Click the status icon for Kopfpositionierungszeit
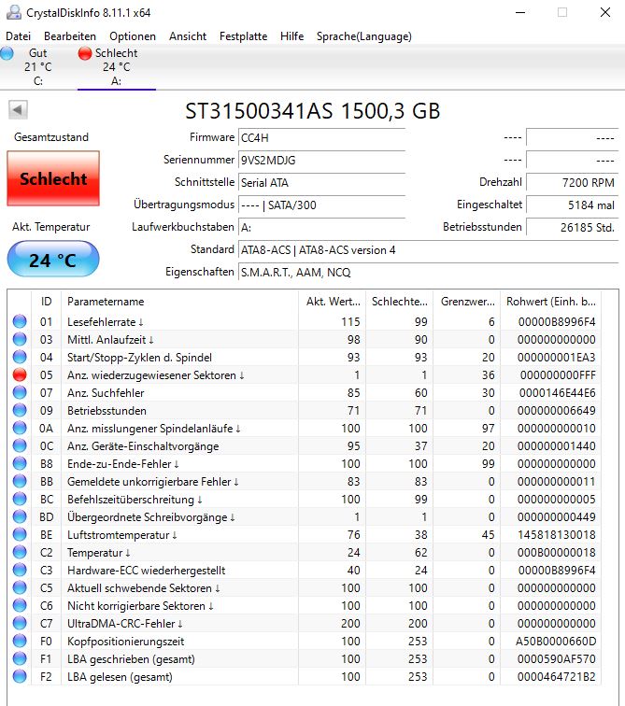The image size is (625, 706). [x=20, y=641]
